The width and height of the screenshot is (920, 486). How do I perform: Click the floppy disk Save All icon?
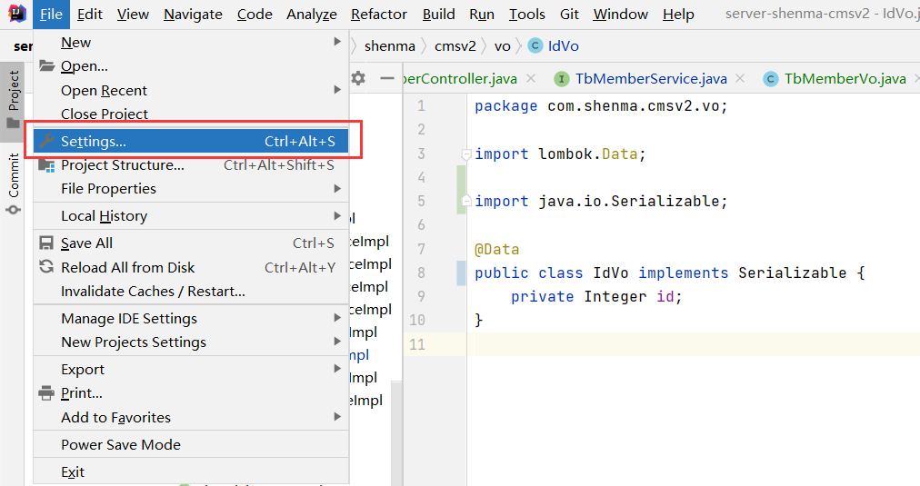pos(45,243)
